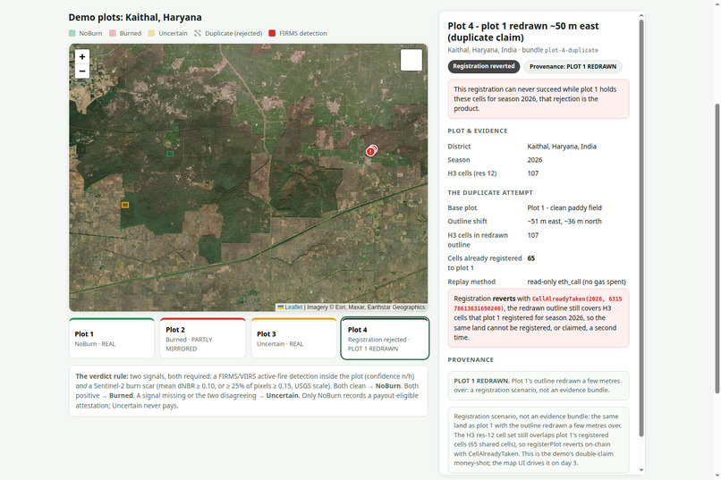Click the PLOT & EVIDENCE section heading
Screen dimensions: 721x480
pos(478,131)
